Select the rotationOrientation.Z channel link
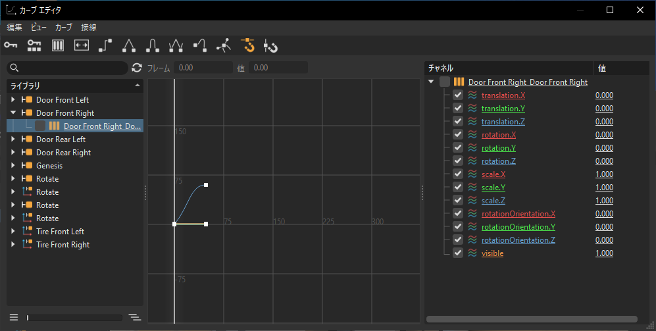The image size is (656, 331). 518,240
